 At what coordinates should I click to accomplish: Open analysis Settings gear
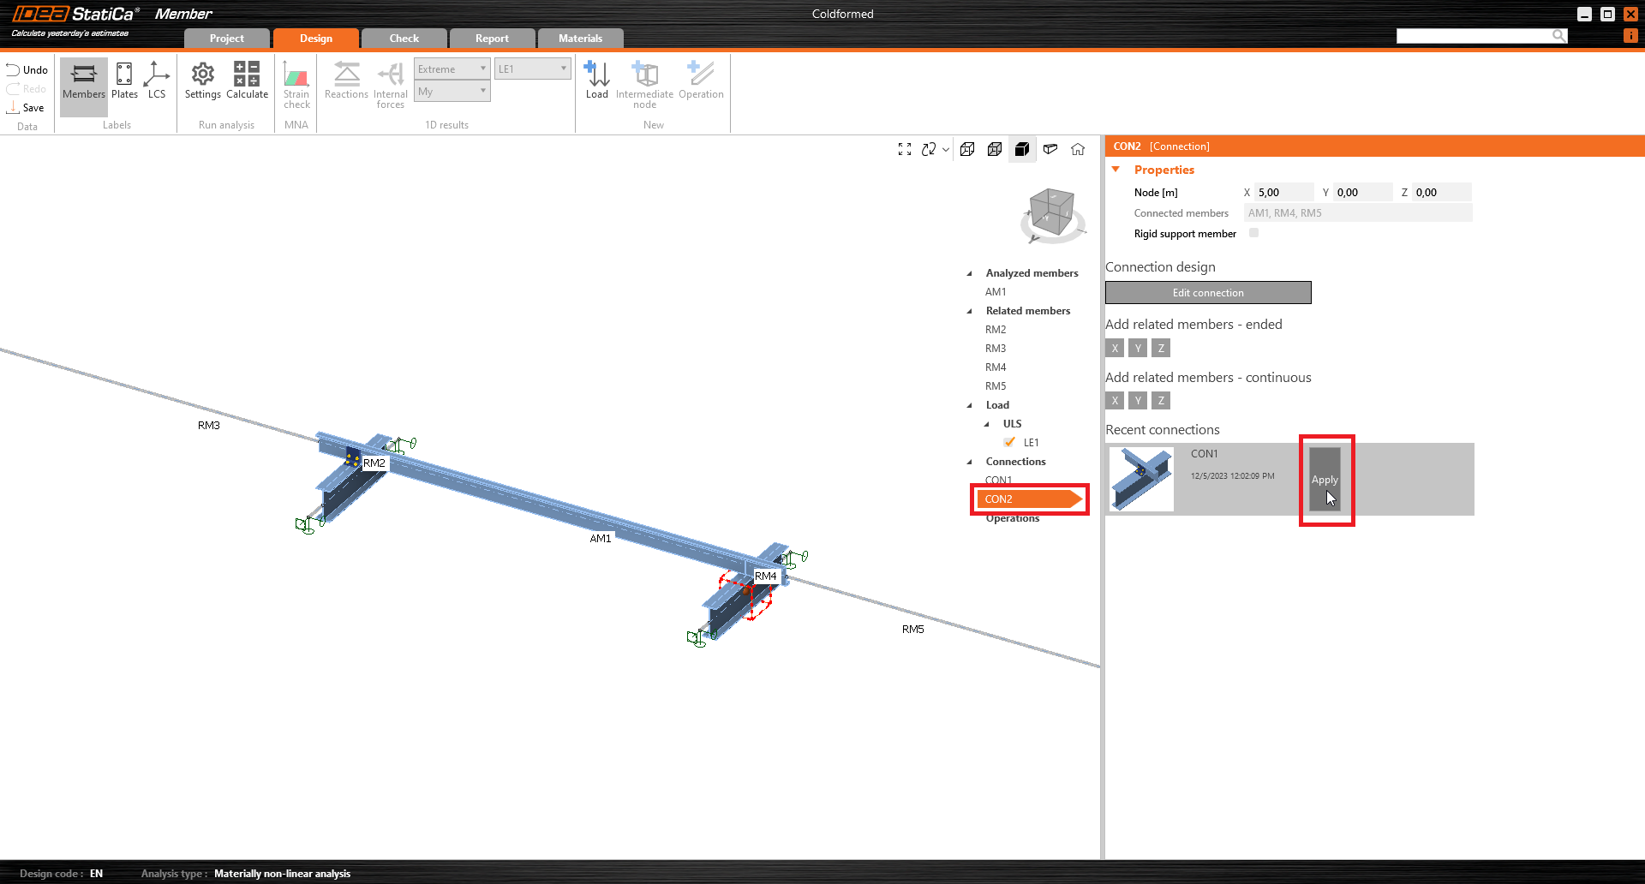[x=203, y=82]
